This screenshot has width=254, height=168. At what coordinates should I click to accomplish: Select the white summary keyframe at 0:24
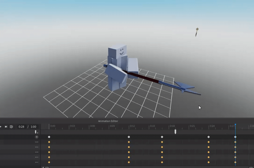[x=209, y=137]
